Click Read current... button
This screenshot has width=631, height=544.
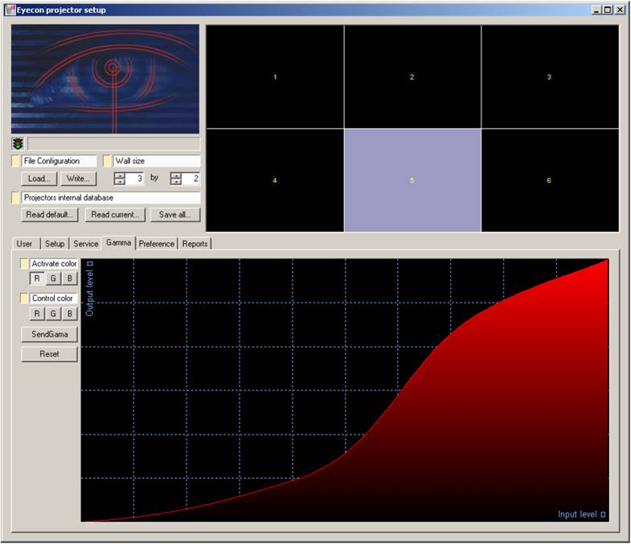pyautogui.click(x=115, y=215)
